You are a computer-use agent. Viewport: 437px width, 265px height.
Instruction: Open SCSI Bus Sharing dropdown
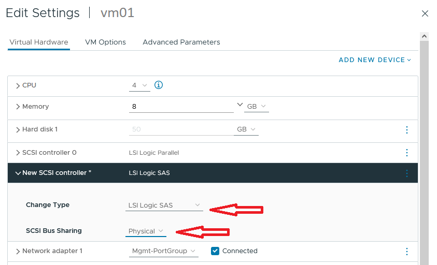(x=146, y=231)
